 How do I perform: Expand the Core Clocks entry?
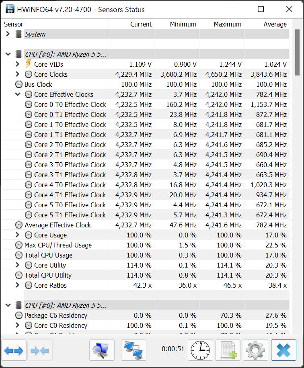point(17,74)
